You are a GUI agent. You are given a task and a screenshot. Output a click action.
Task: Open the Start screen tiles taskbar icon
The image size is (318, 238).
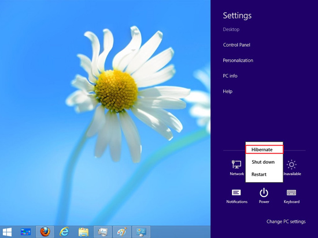click(26, 232)
